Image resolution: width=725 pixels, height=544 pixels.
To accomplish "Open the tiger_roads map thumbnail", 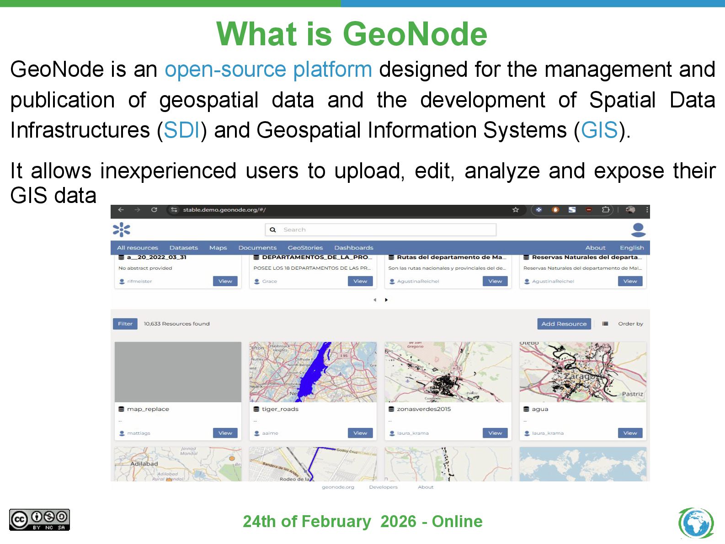I will point(313,372).
